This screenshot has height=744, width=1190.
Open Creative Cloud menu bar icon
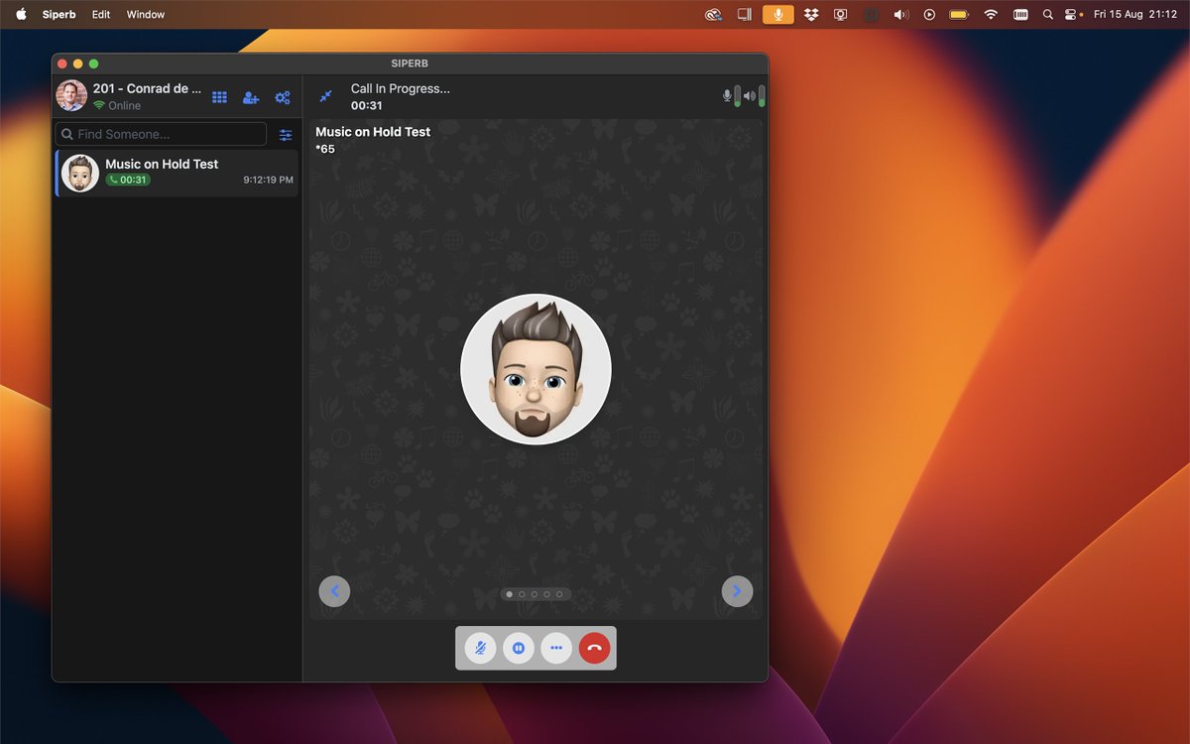tap(713, 14)
